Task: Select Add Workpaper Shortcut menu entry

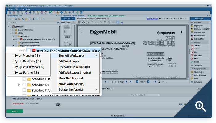Action: pyautogui.click(x=75, y=73)
